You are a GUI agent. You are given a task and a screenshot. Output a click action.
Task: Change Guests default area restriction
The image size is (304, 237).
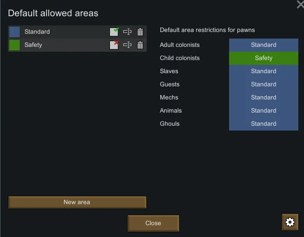[x=263, y=85]
